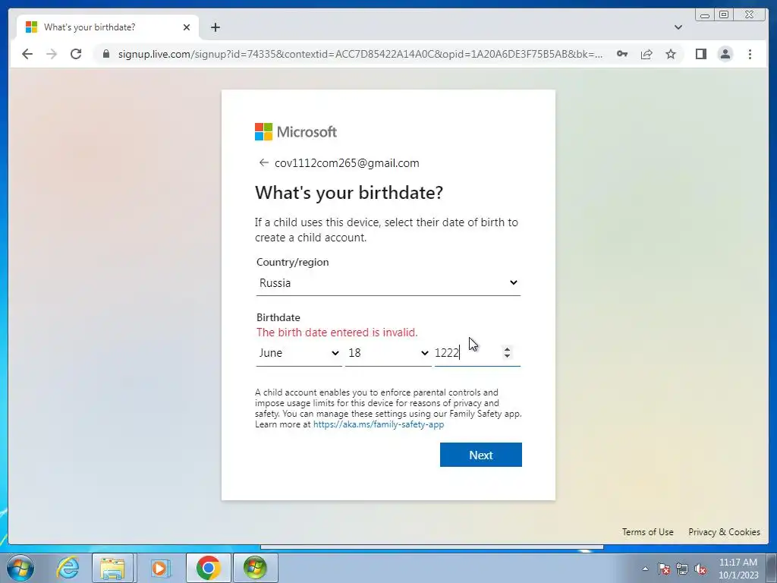The height and width of the screenshot is (583, 777).
Task: Click the browser forward arrow
Action: point(52,54)
